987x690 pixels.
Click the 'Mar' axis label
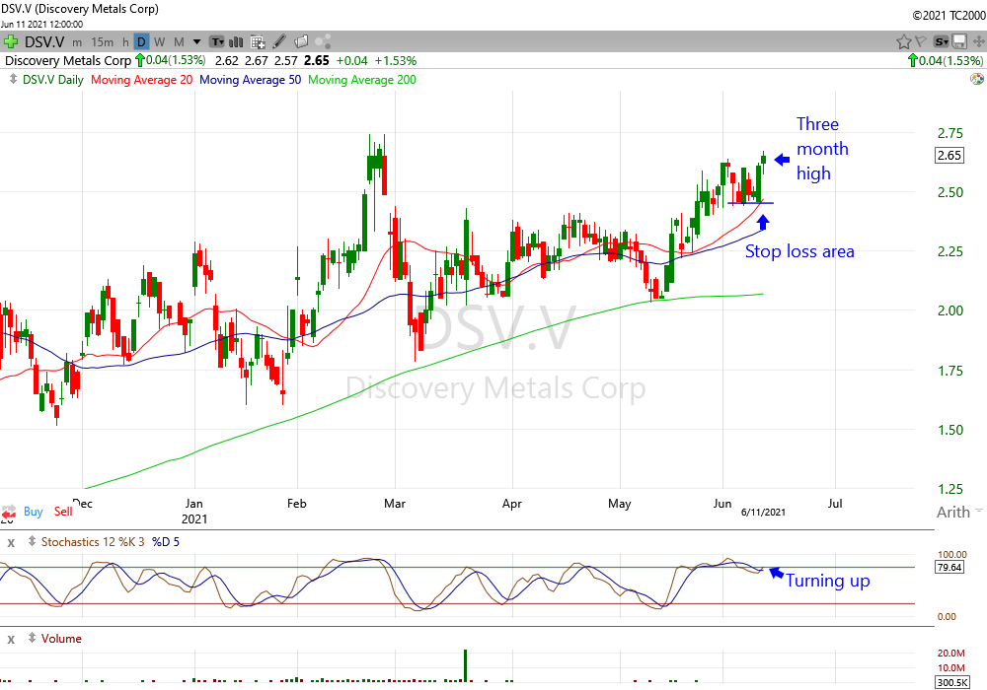395,504
